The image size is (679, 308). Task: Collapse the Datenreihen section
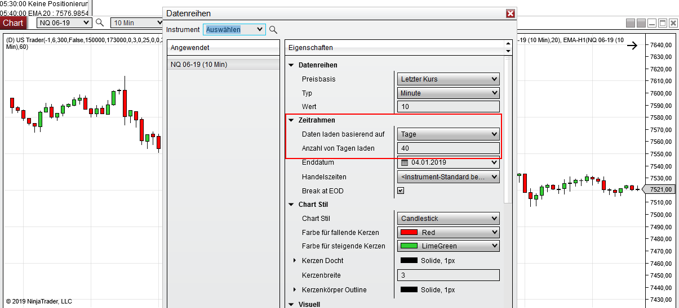point(291,65)
